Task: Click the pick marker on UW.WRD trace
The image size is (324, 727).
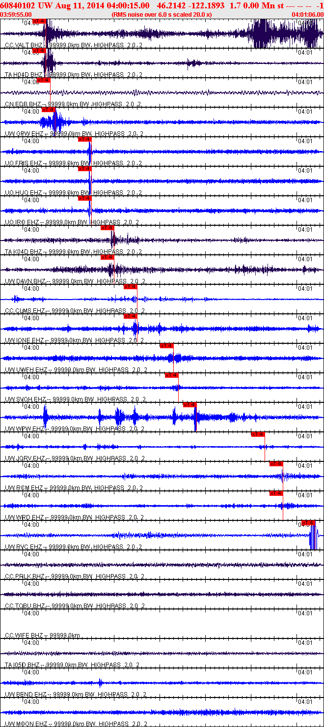Action: (276, 493)
